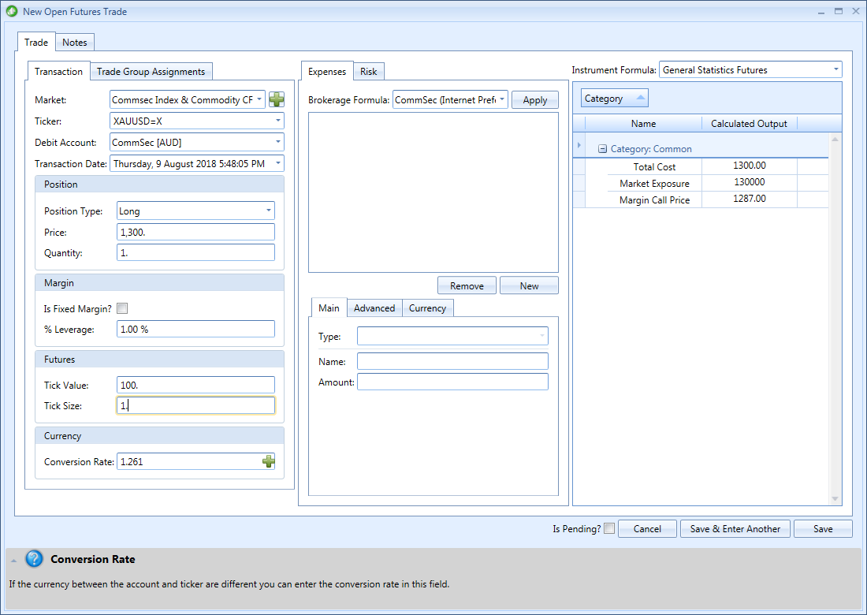Click the green plus icon in Conversion Rate

pos(268,461)
